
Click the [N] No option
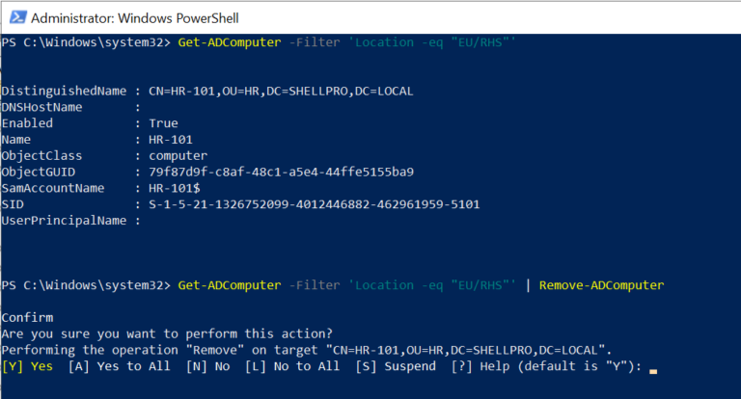207,366
